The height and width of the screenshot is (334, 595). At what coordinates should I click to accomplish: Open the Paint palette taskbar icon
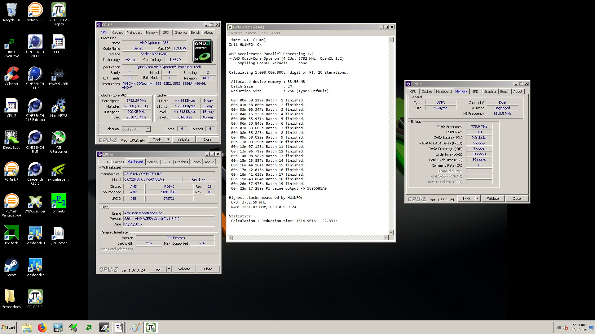coord(135,328)
